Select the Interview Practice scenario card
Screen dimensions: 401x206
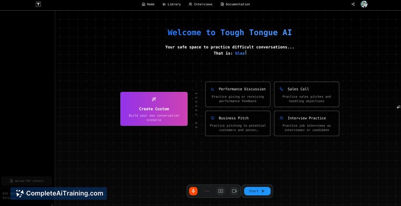click(x=307, y=123)
